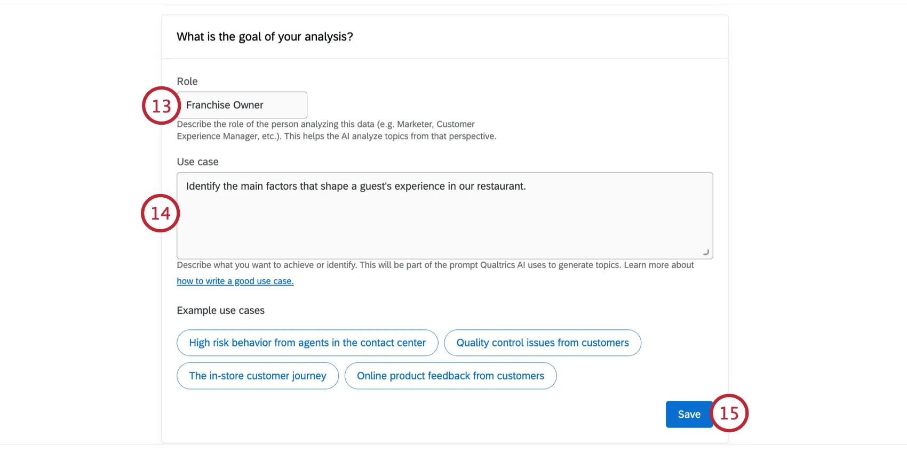
Task: Select the High risk behavior from agents example
Action: [x=307, y=343]
